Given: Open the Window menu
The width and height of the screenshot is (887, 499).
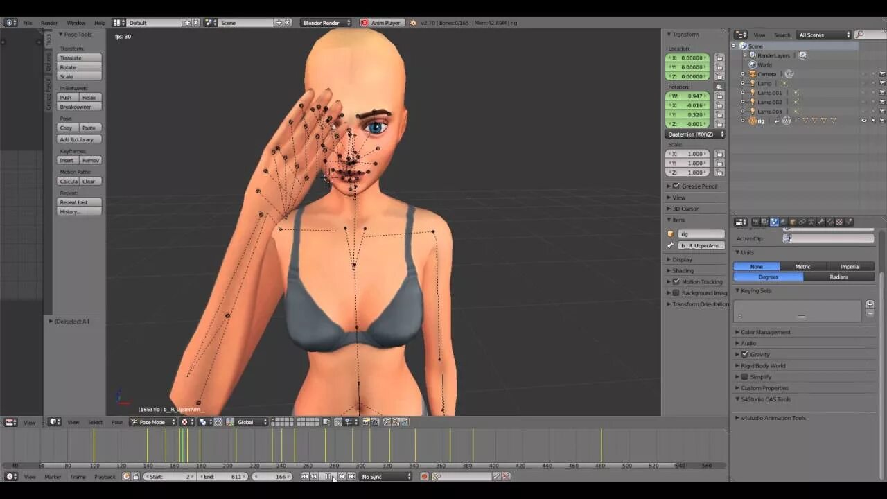Looking at the screenshot, I should coord(76,23).
